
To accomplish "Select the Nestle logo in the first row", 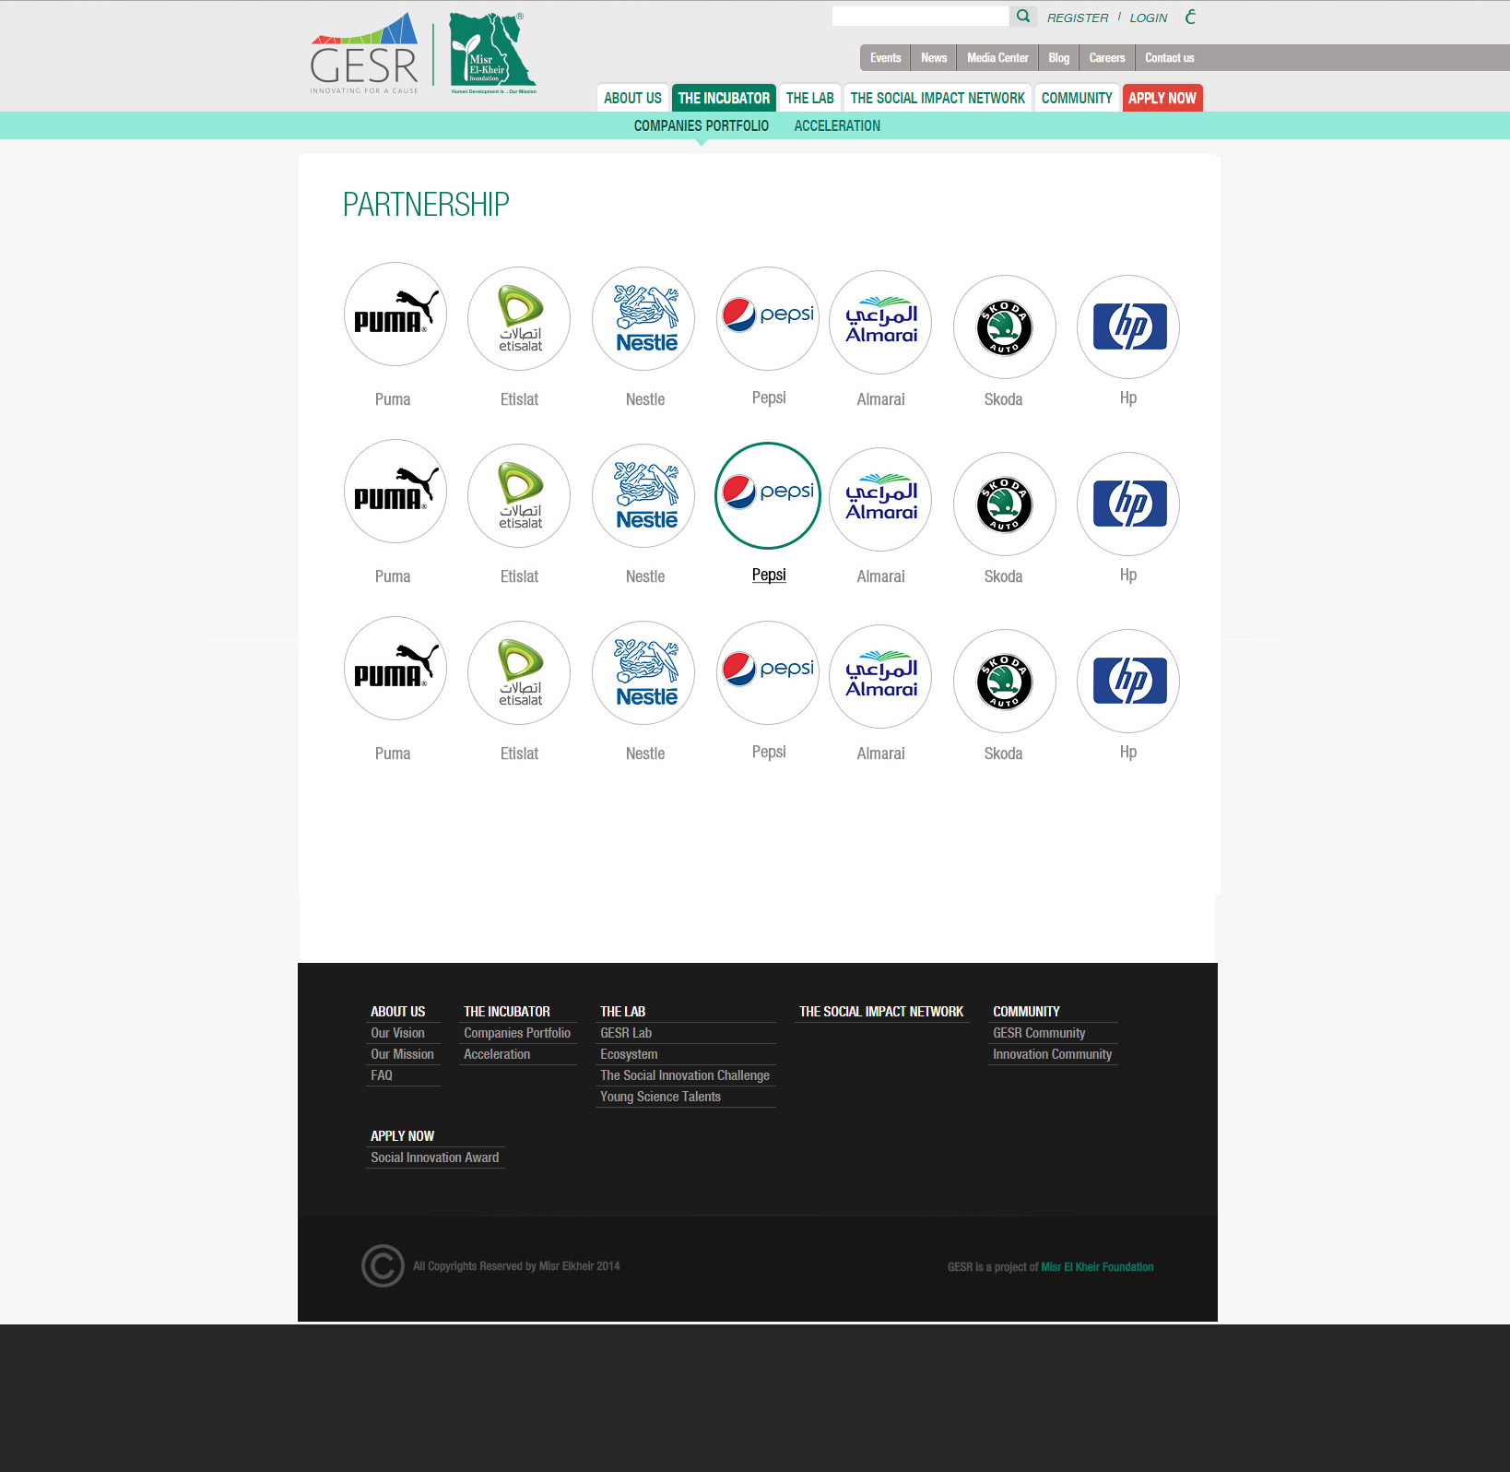I will click(643, 319).
